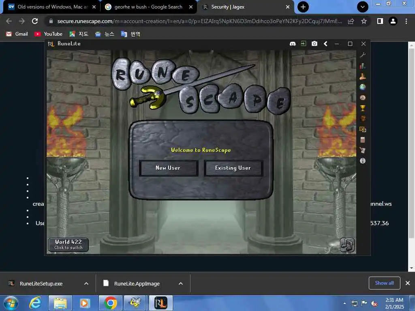This screenshot has height=311, width=415.
Task: Click the Existing User button
Action: [x=233, y=168]
